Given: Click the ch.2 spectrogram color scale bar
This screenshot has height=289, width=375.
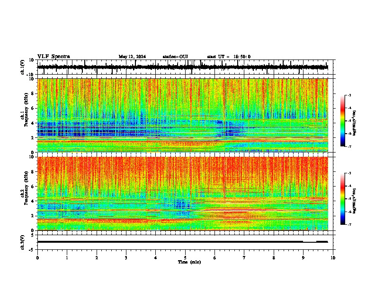Looking at the screenshot, I should click(343, 199).
